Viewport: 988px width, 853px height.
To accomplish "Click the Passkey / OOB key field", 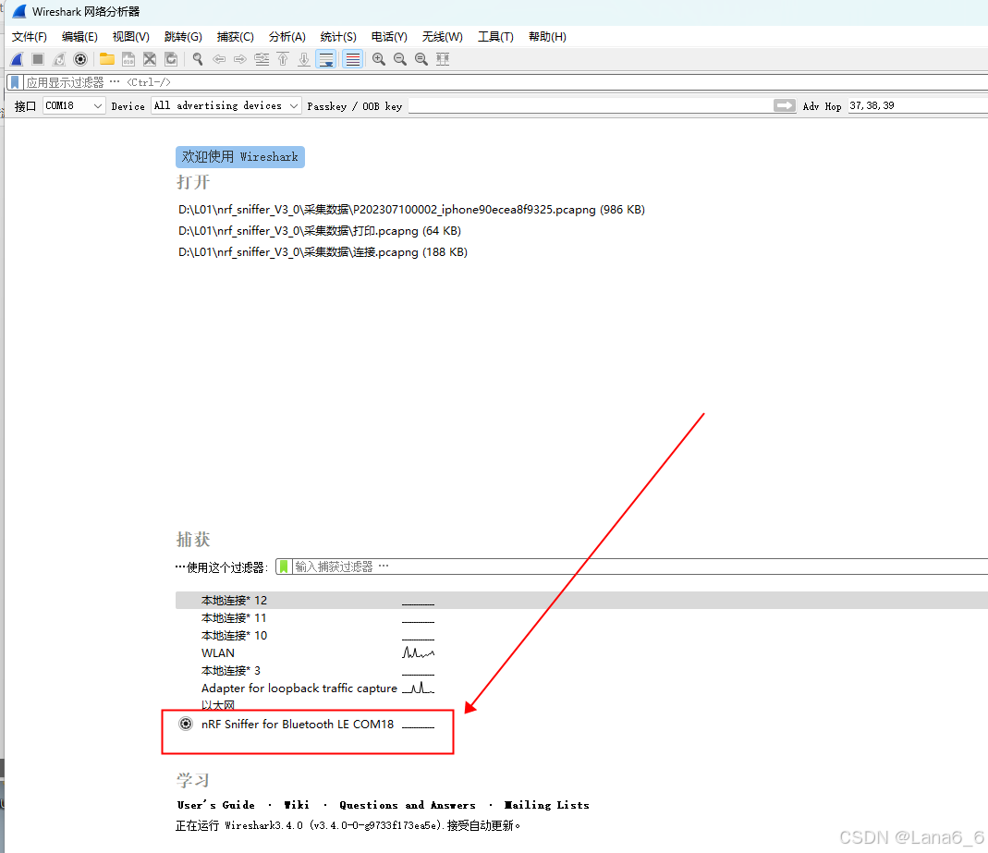I will 590,106.
